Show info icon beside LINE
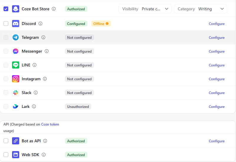 (35, 65)
